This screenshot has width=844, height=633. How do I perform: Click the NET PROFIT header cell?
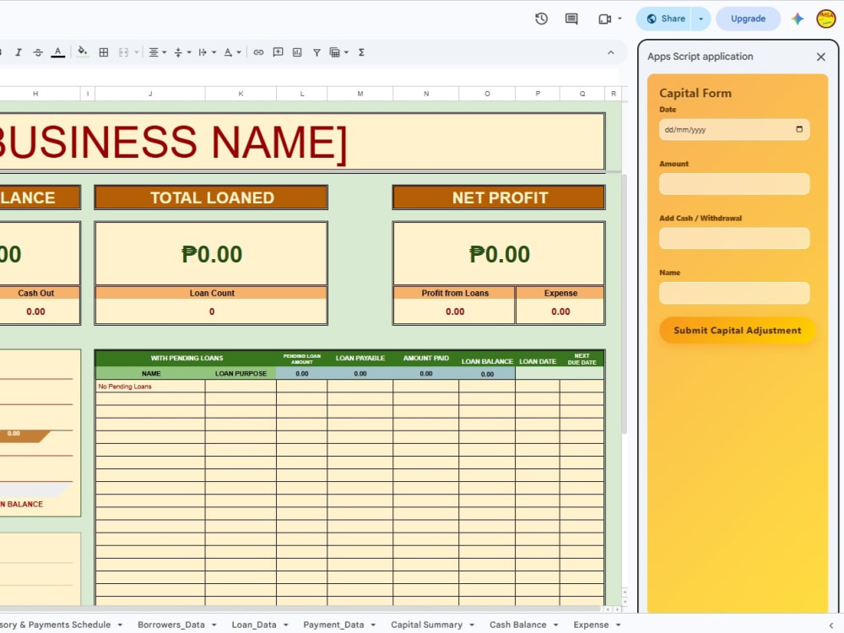pos(500,197)
